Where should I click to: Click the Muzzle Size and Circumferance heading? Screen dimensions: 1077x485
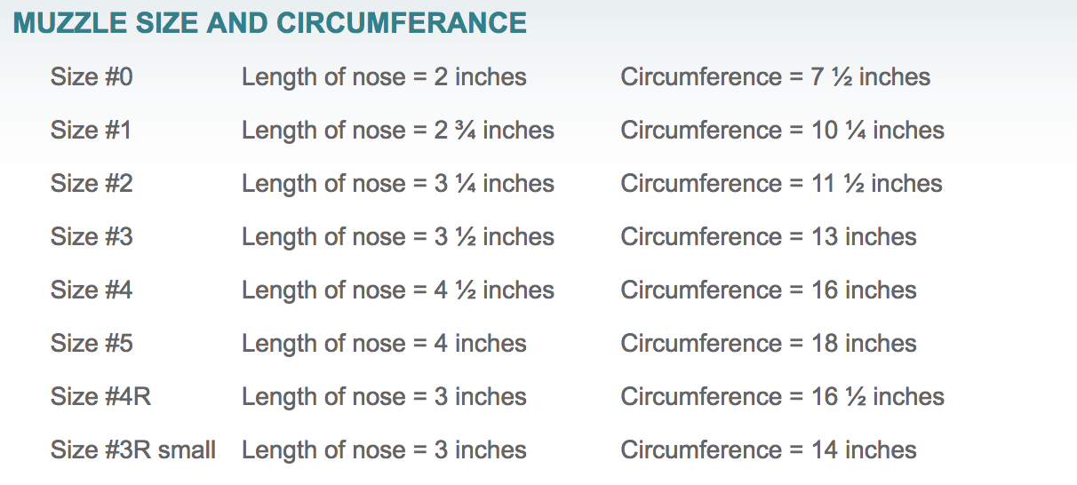(270, 24)
